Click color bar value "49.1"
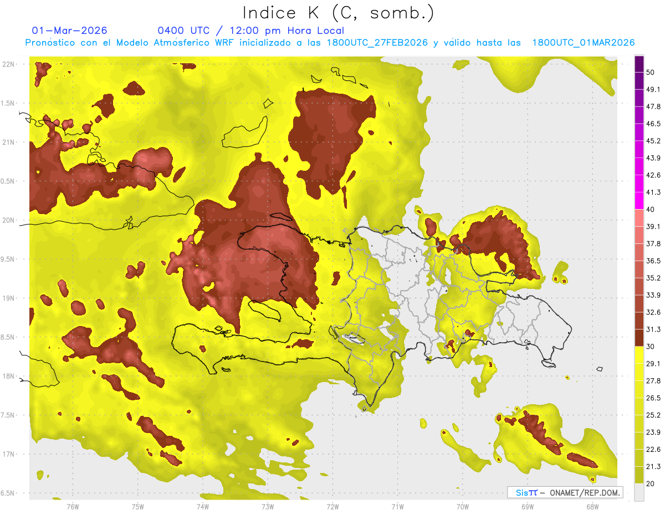Image resolution: width=665 pixels, height=514 pixels. click(653, 90)
